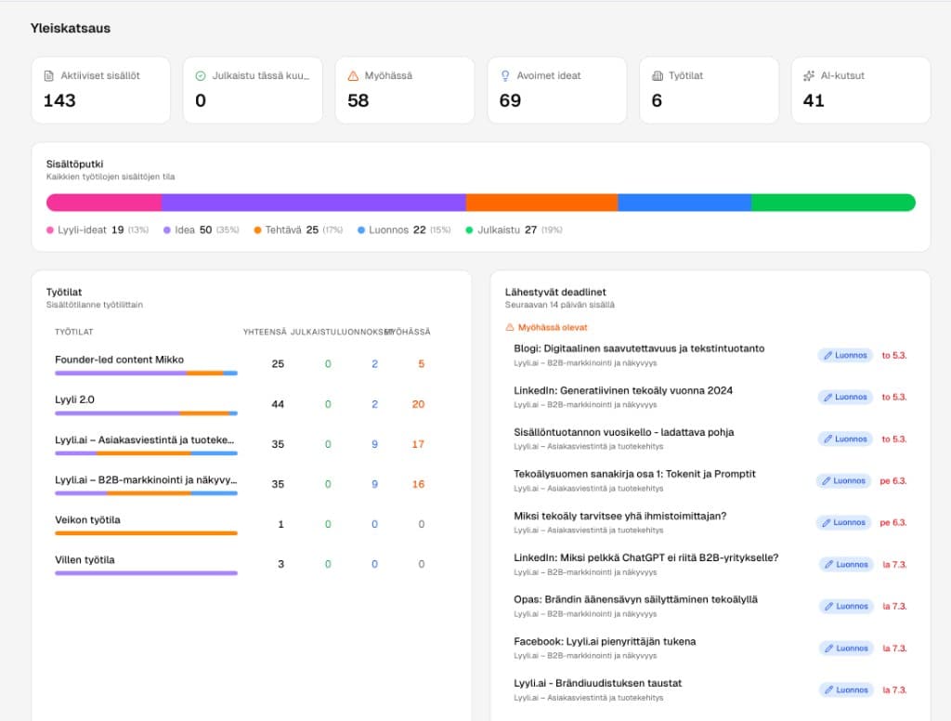Open the Avoimet ideat 69 card
This screenshot has height=721, width=951.
pyautogui.click(x=557, y=90)
